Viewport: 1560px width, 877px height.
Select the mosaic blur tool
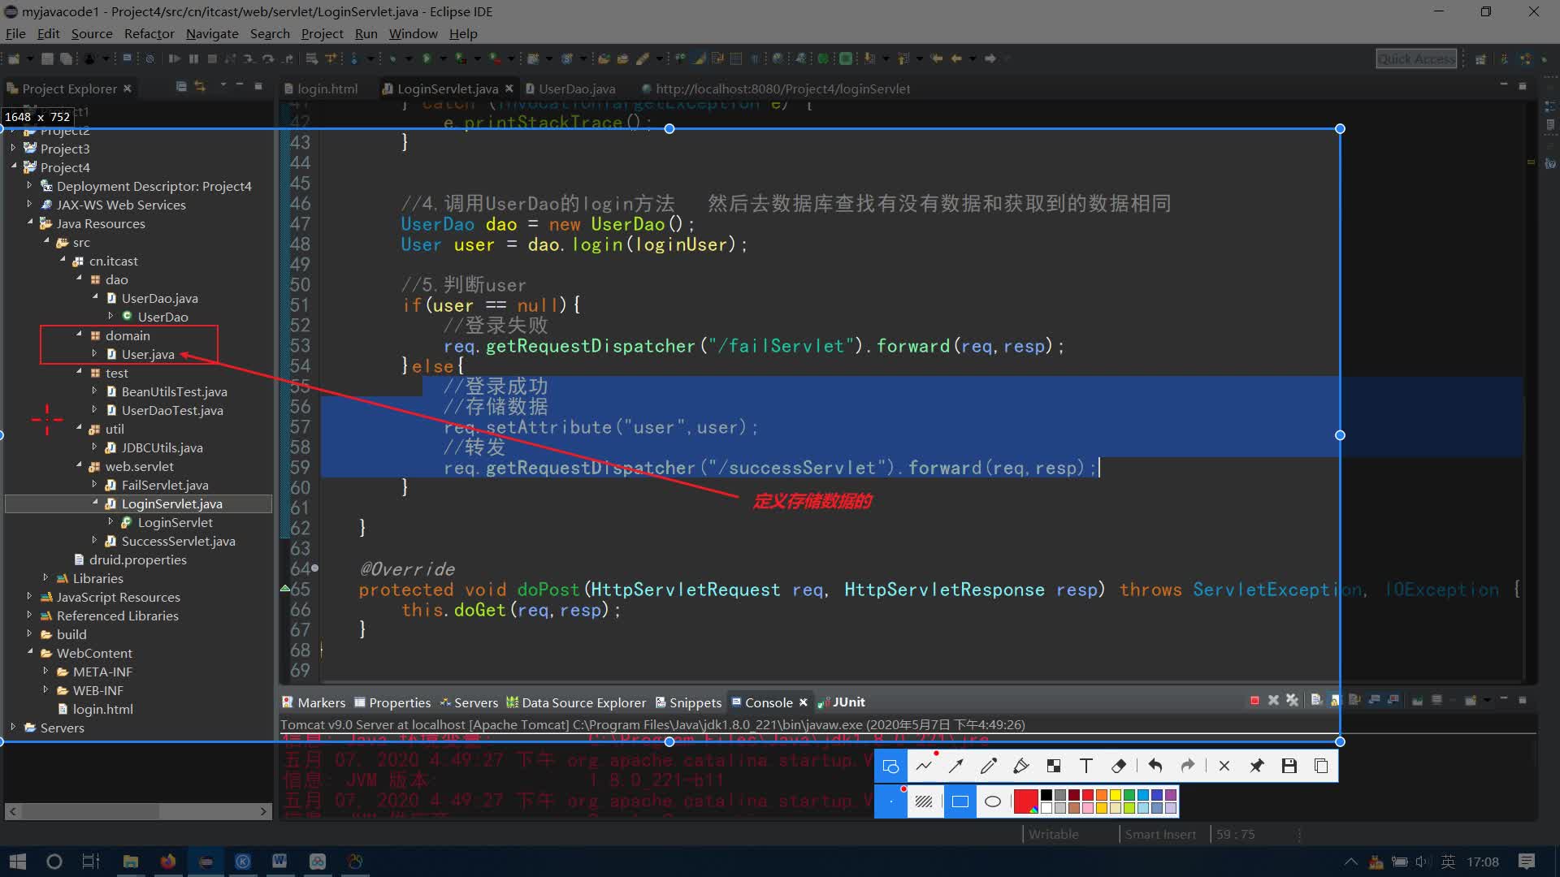point(1054,766)
